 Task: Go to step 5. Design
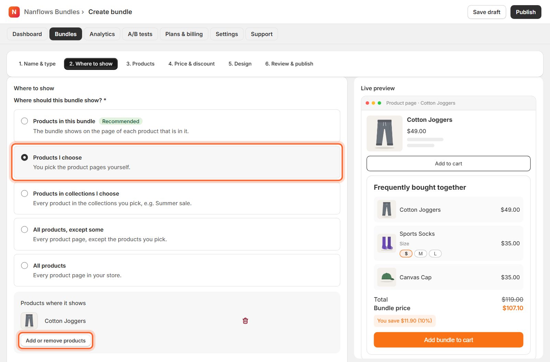[x=240, y=64]
